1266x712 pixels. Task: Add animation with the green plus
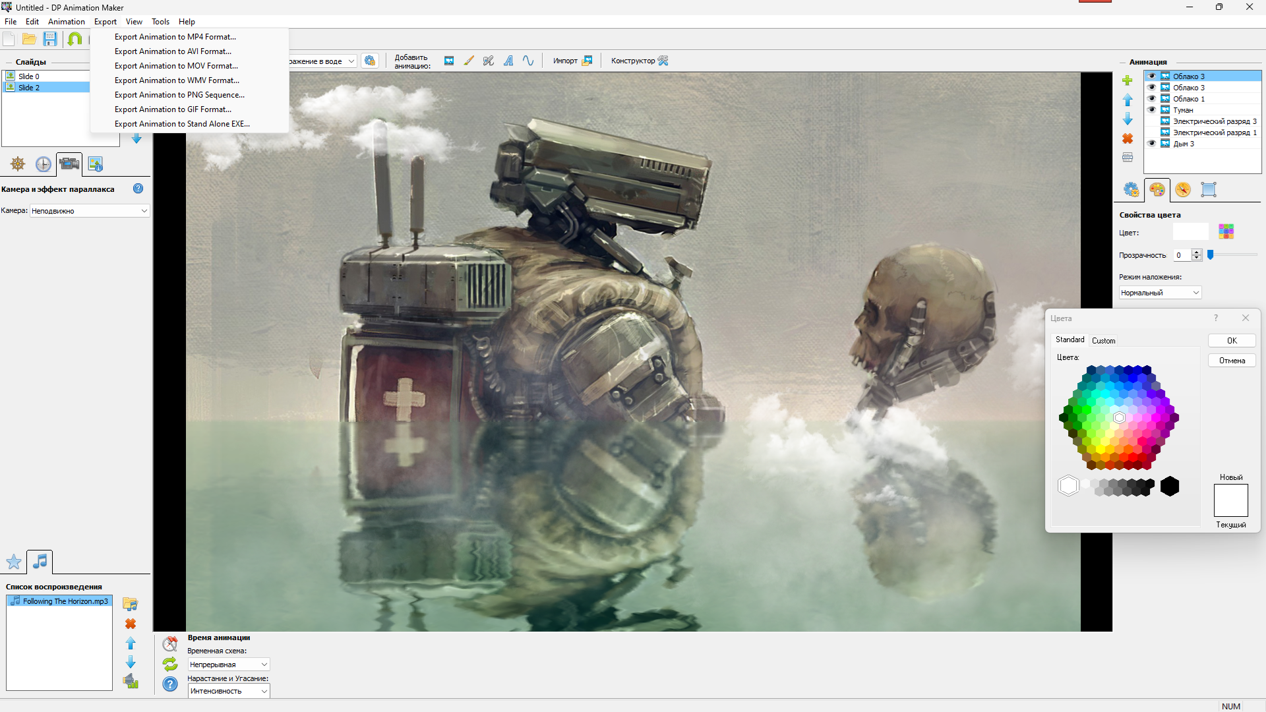tap(1128, 80)
